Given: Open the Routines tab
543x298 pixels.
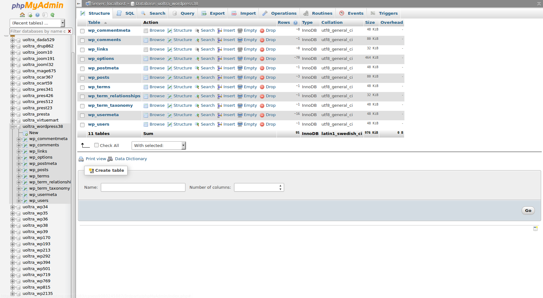Looking at the screenshot, I should (x=318, y=13).
